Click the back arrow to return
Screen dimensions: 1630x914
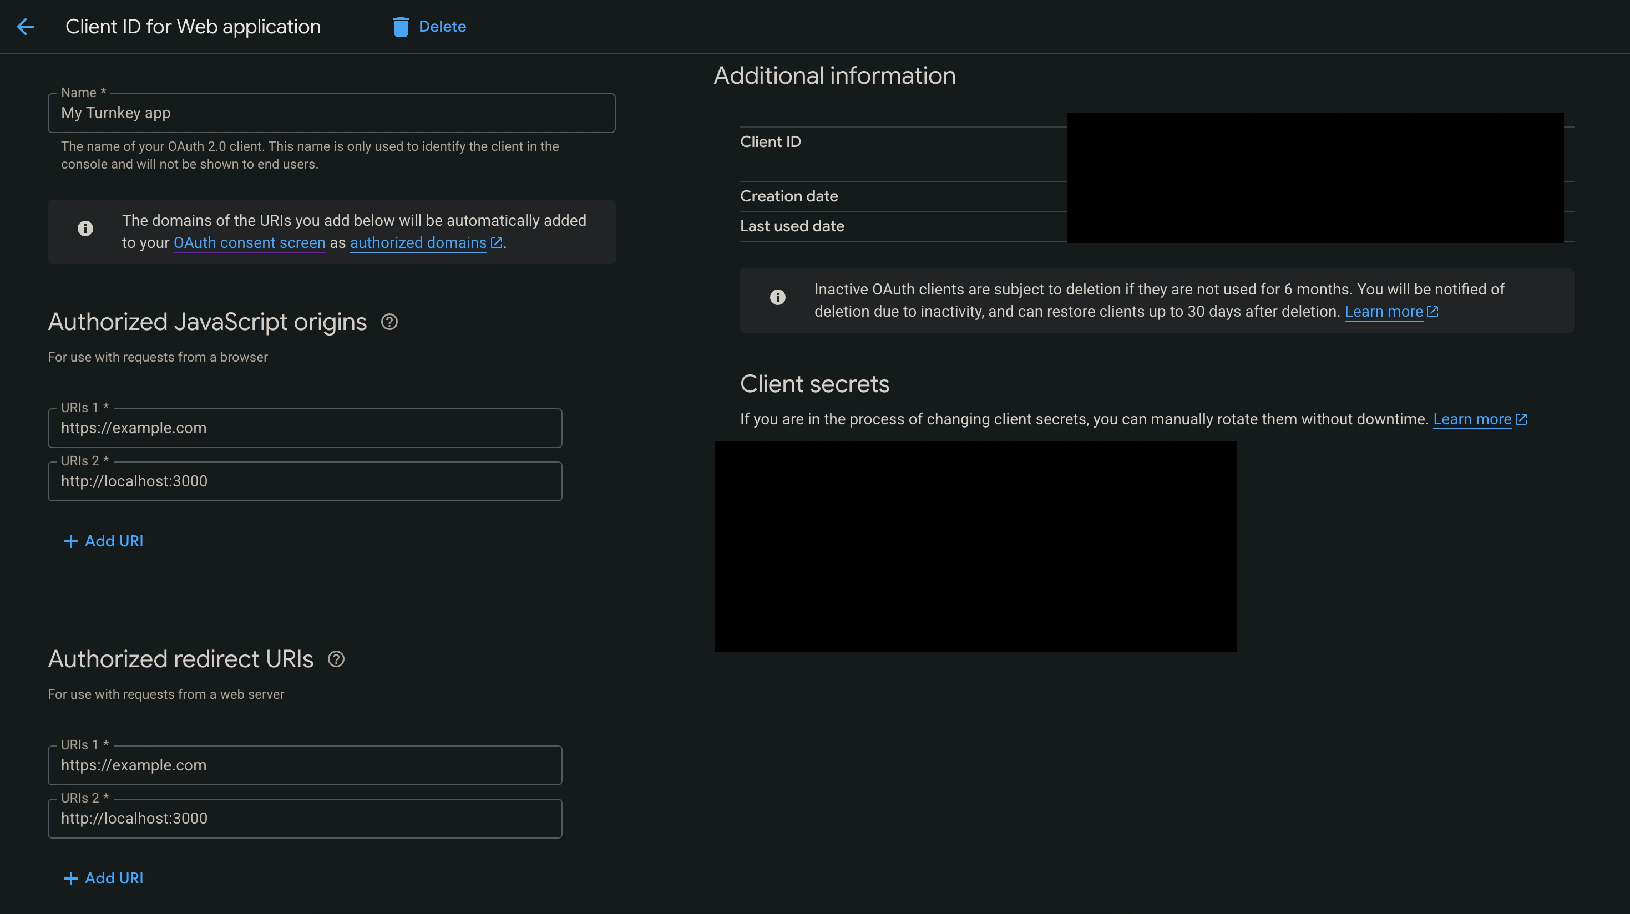[x=26, y=27]
